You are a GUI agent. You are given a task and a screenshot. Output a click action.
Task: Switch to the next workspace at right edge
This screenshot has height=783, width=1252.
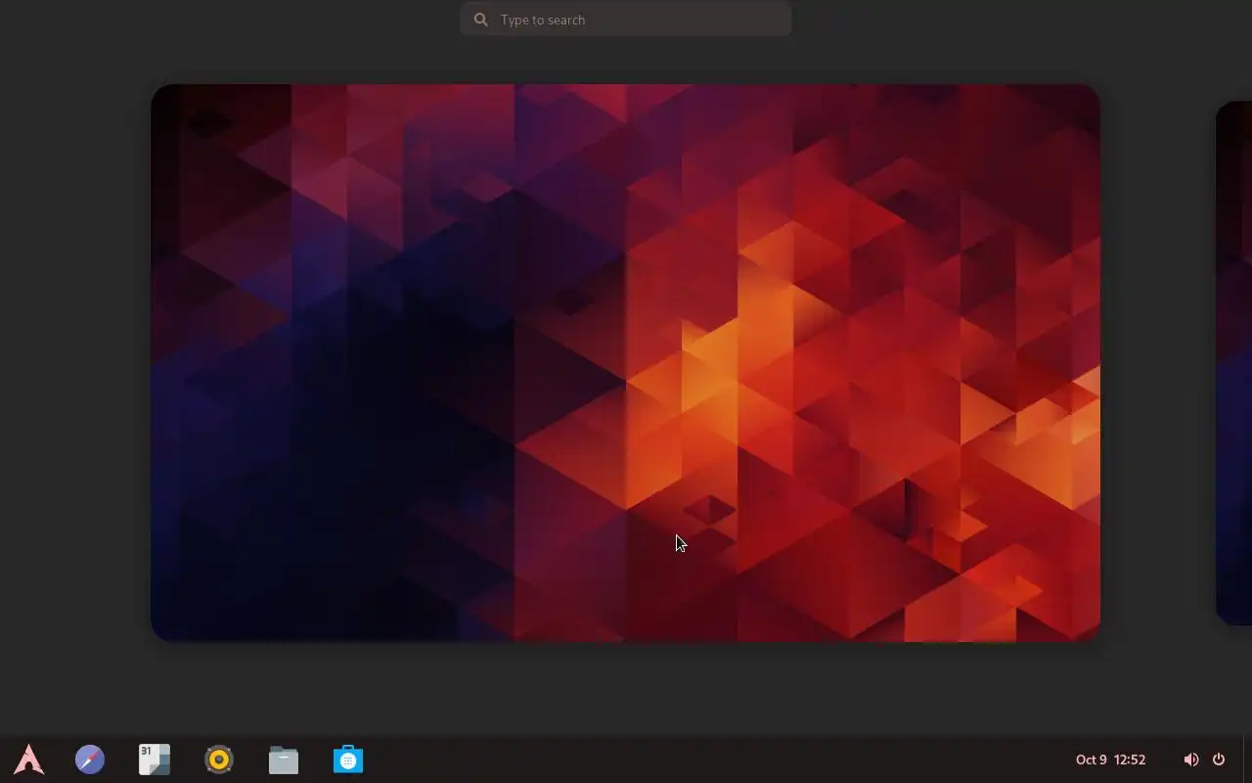click(x=1233, y=363)
